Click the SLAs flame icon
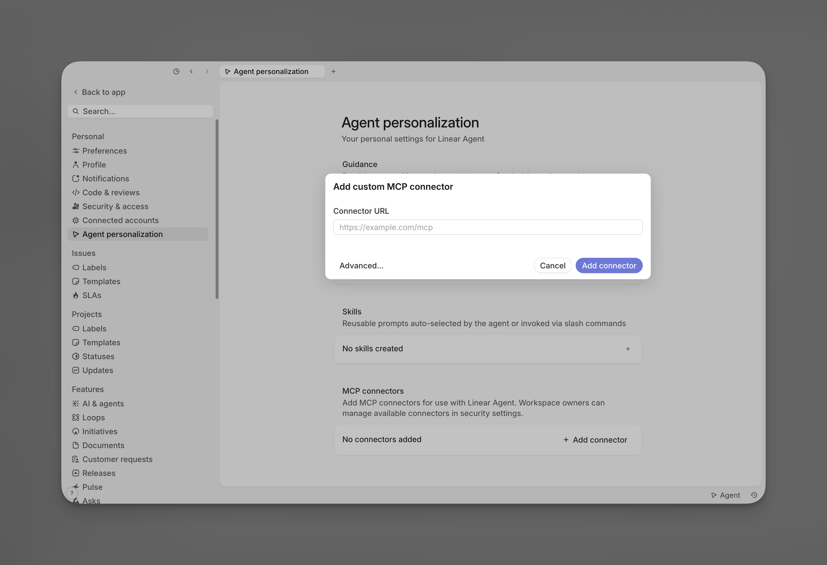 click(76, 295)
